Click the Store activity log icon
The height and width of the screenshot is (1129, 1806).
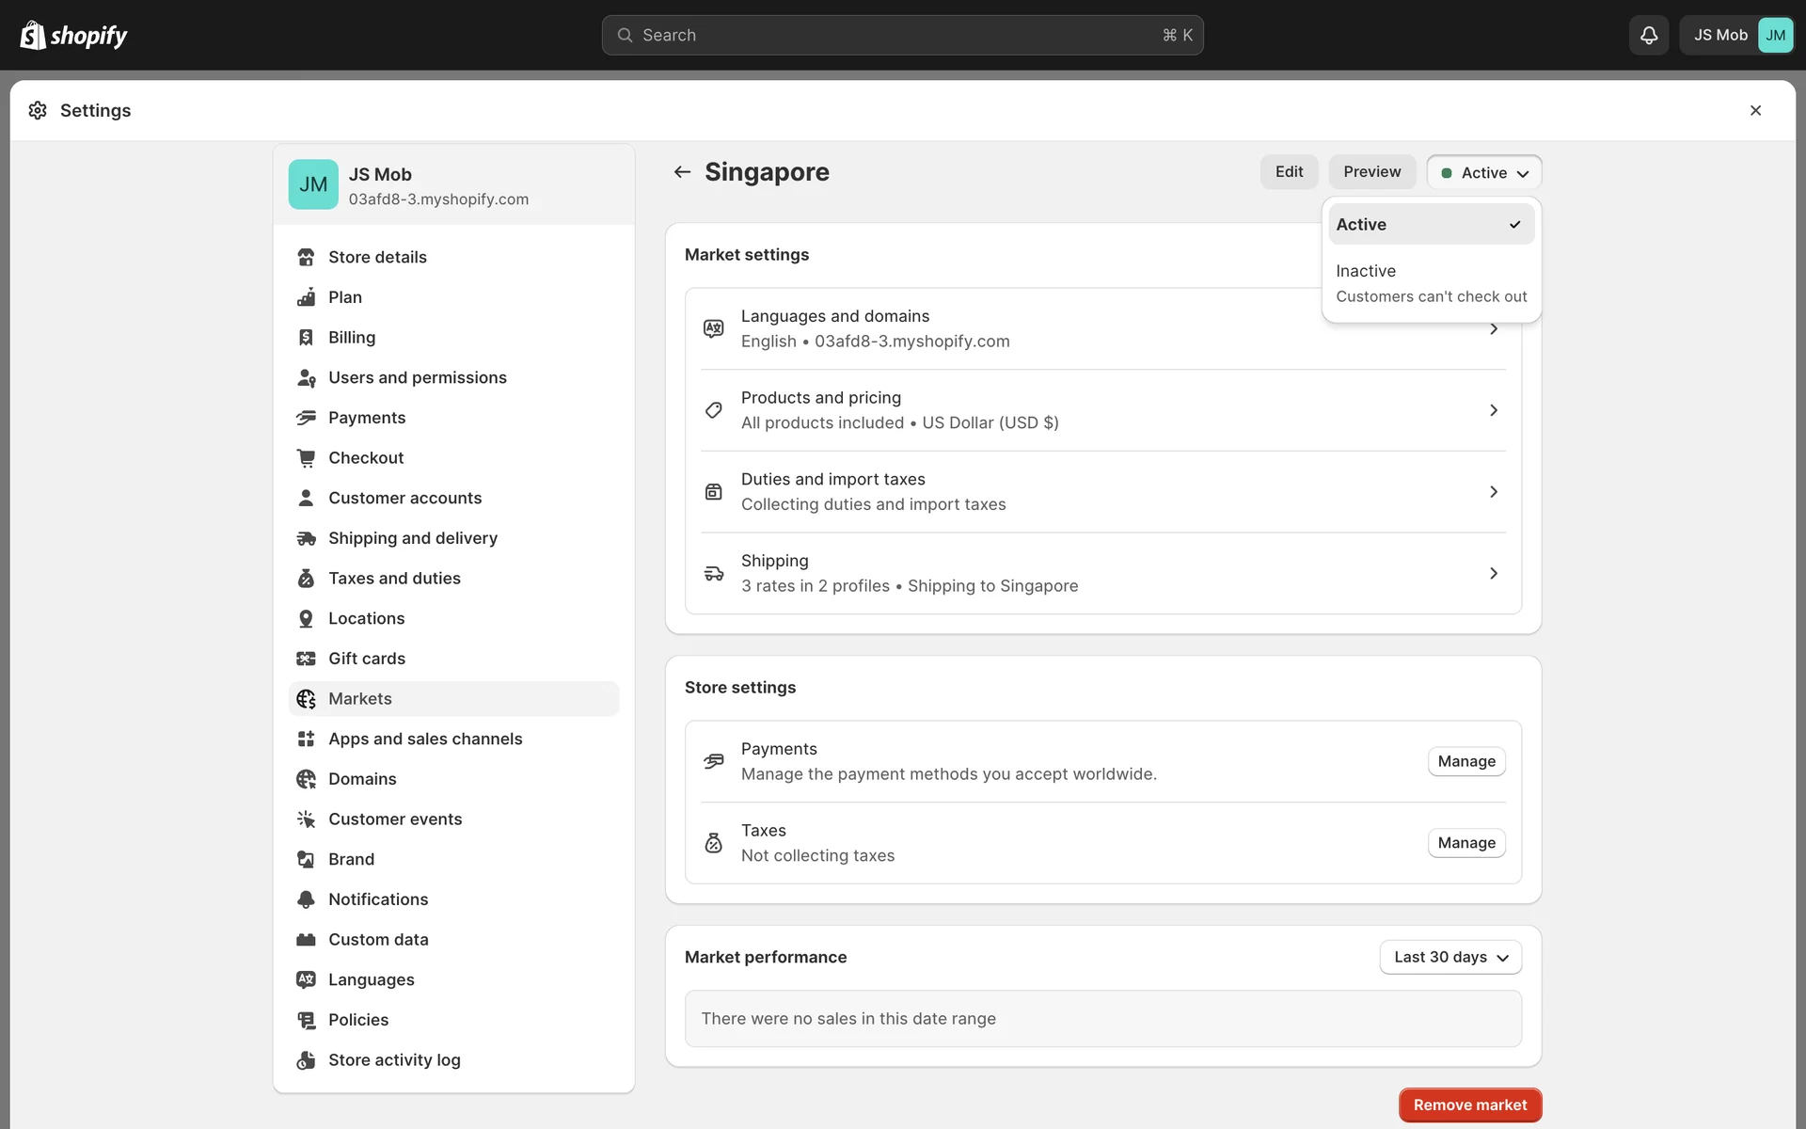pos(306,1059)
